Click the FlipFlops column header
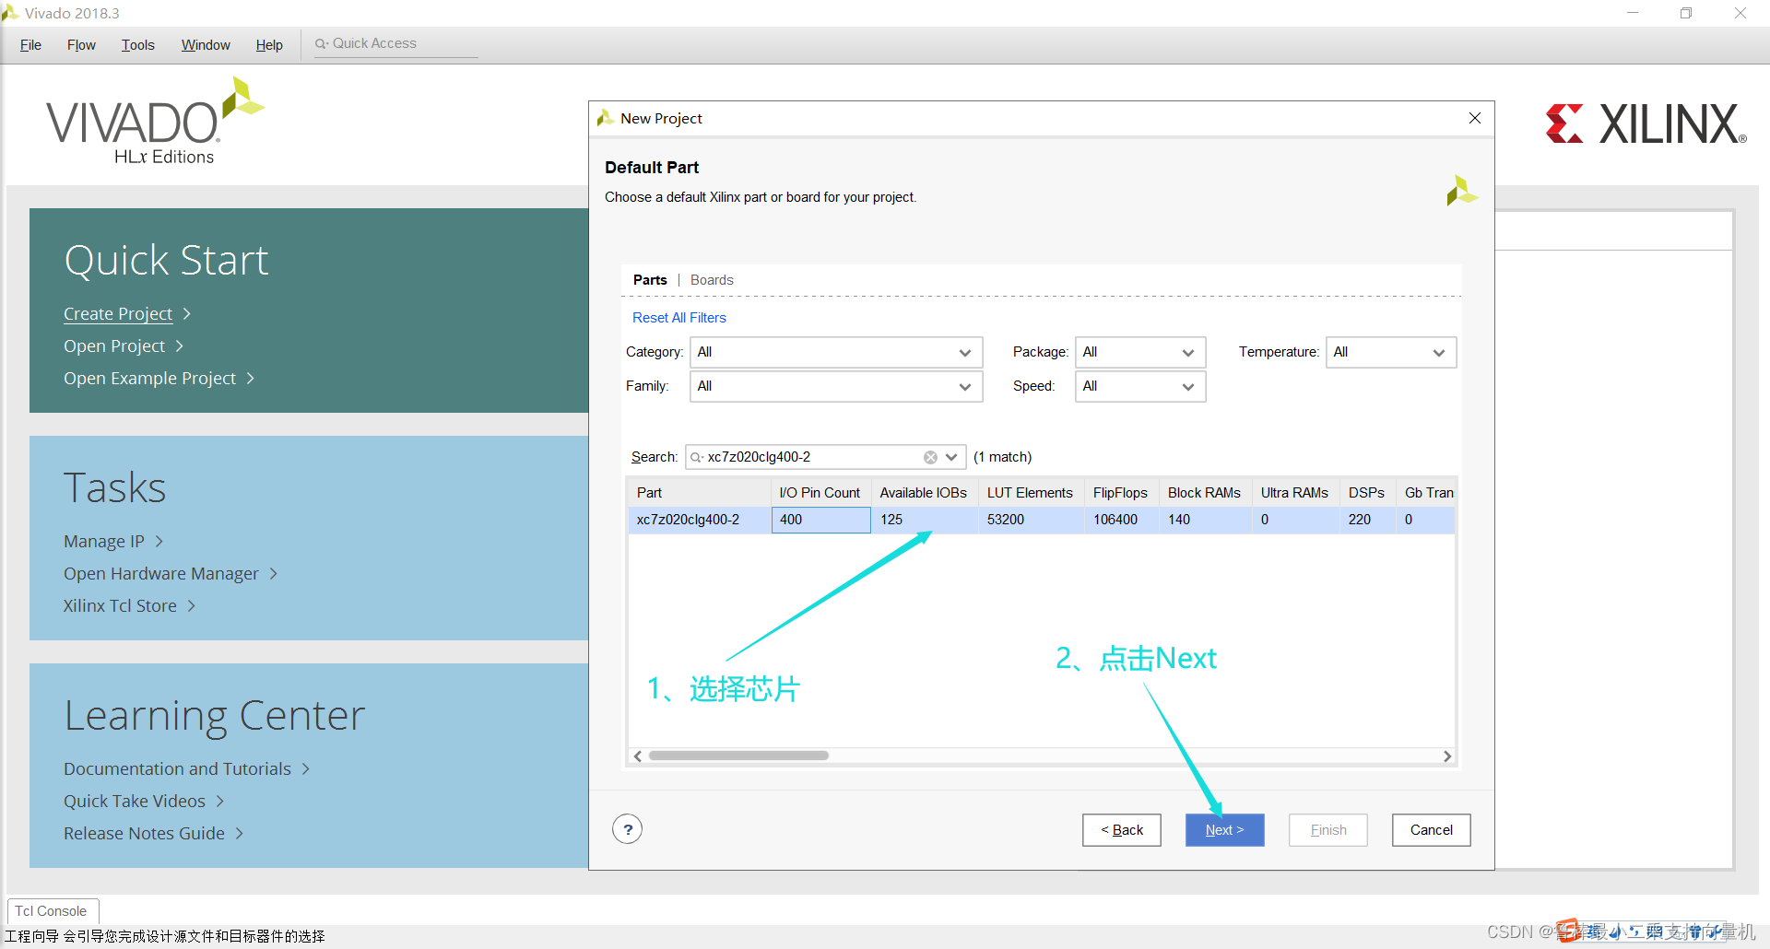The image size is (1770, 949). [1120, 493]
